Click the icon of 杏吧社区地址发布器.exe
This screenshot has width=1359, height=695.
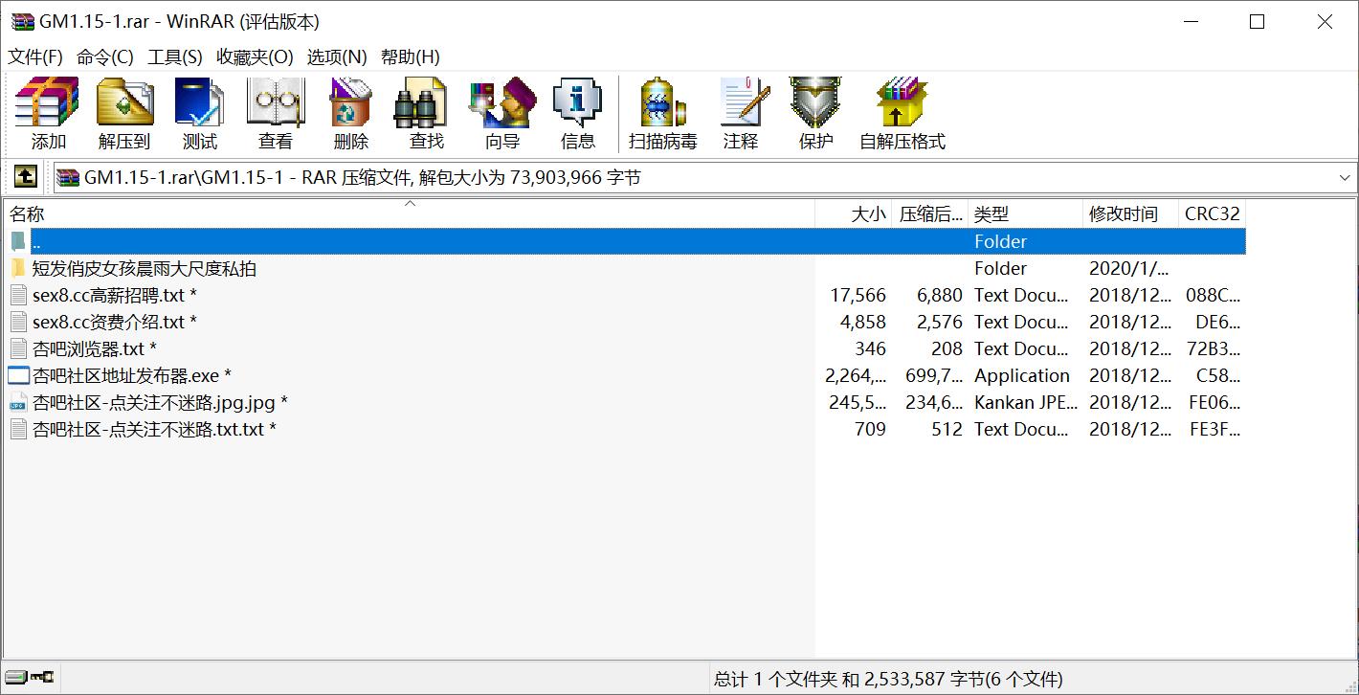click(18, 375)
